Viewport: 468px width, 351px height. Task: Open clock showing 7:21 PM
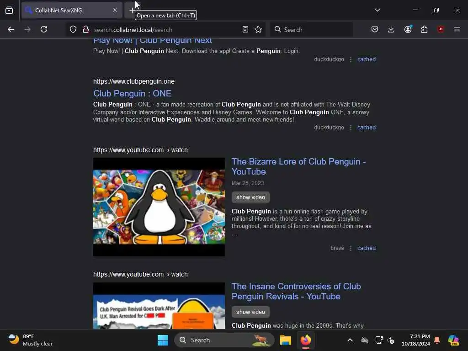416,340
